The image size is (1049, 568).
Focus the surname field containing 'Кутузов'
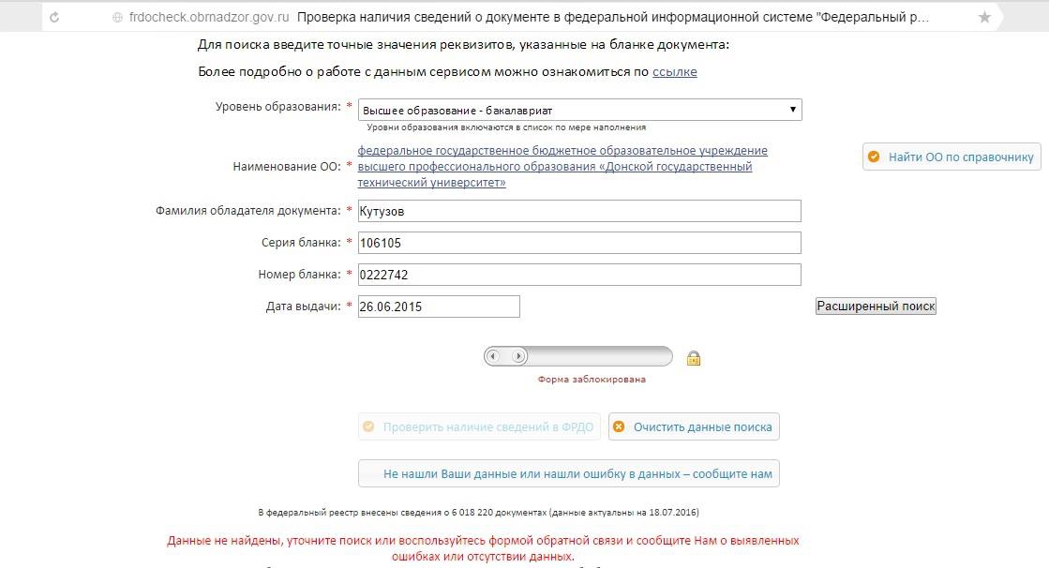[x=579, y=211]
